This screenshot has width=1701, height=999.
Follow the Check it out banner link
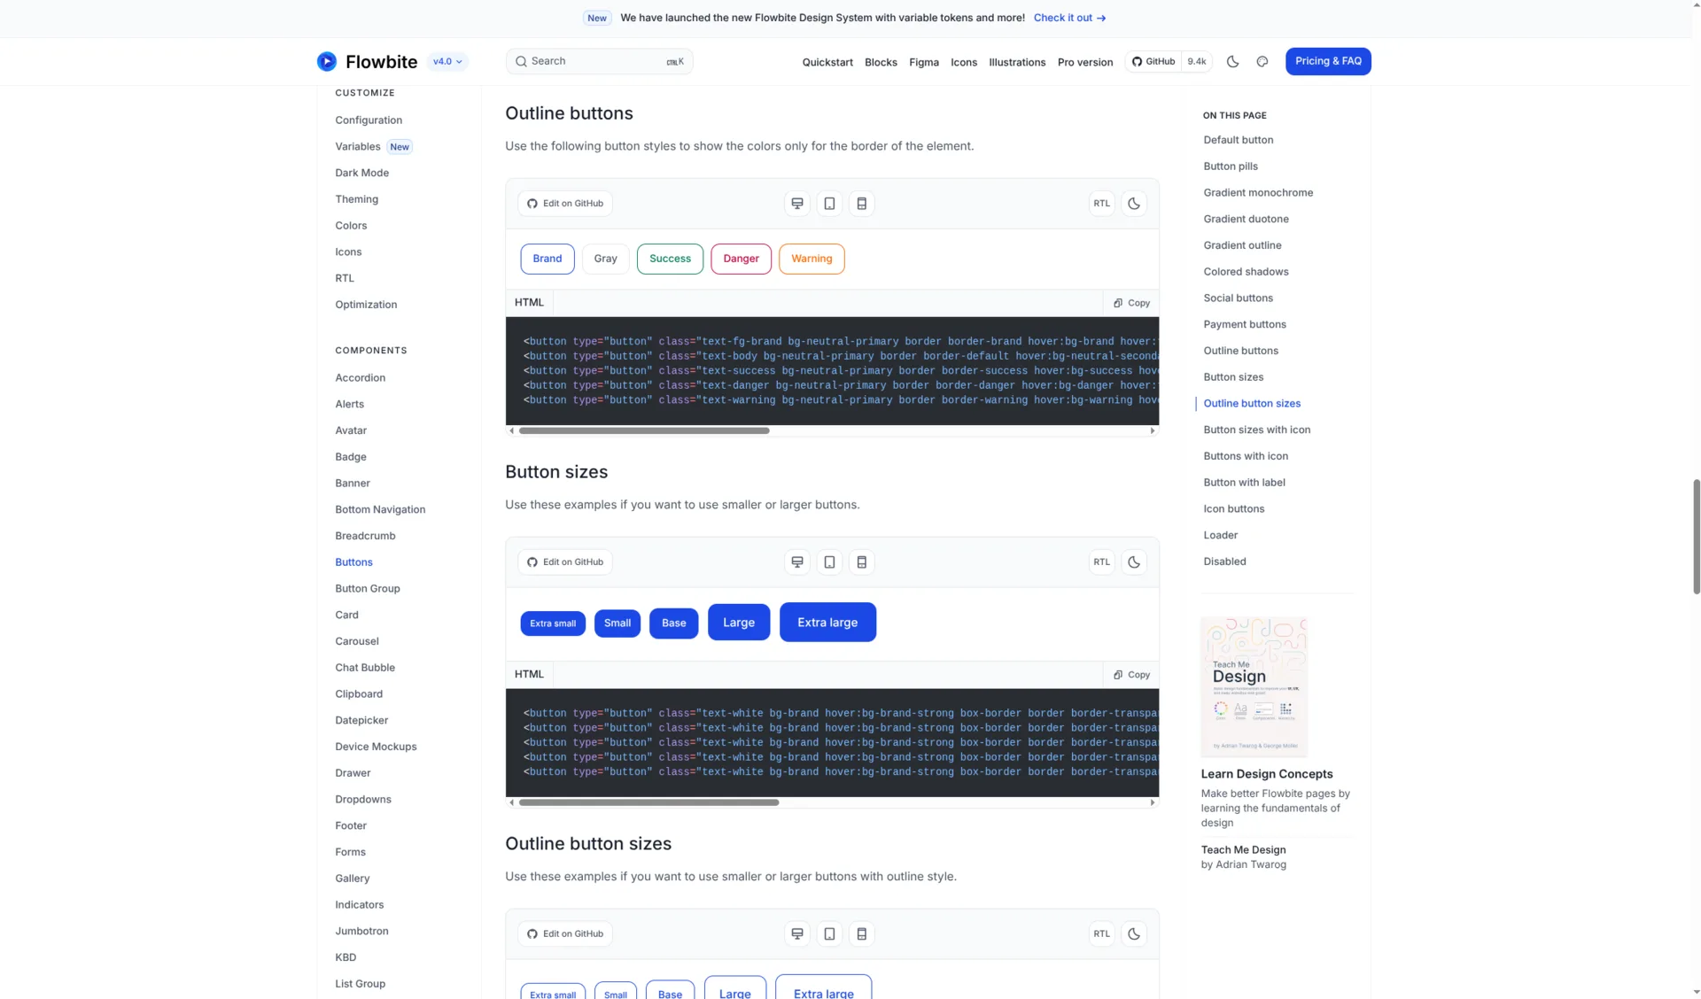1069,18
